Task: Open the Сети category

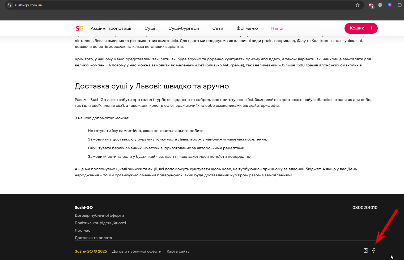Action: (x=218, y=28)
